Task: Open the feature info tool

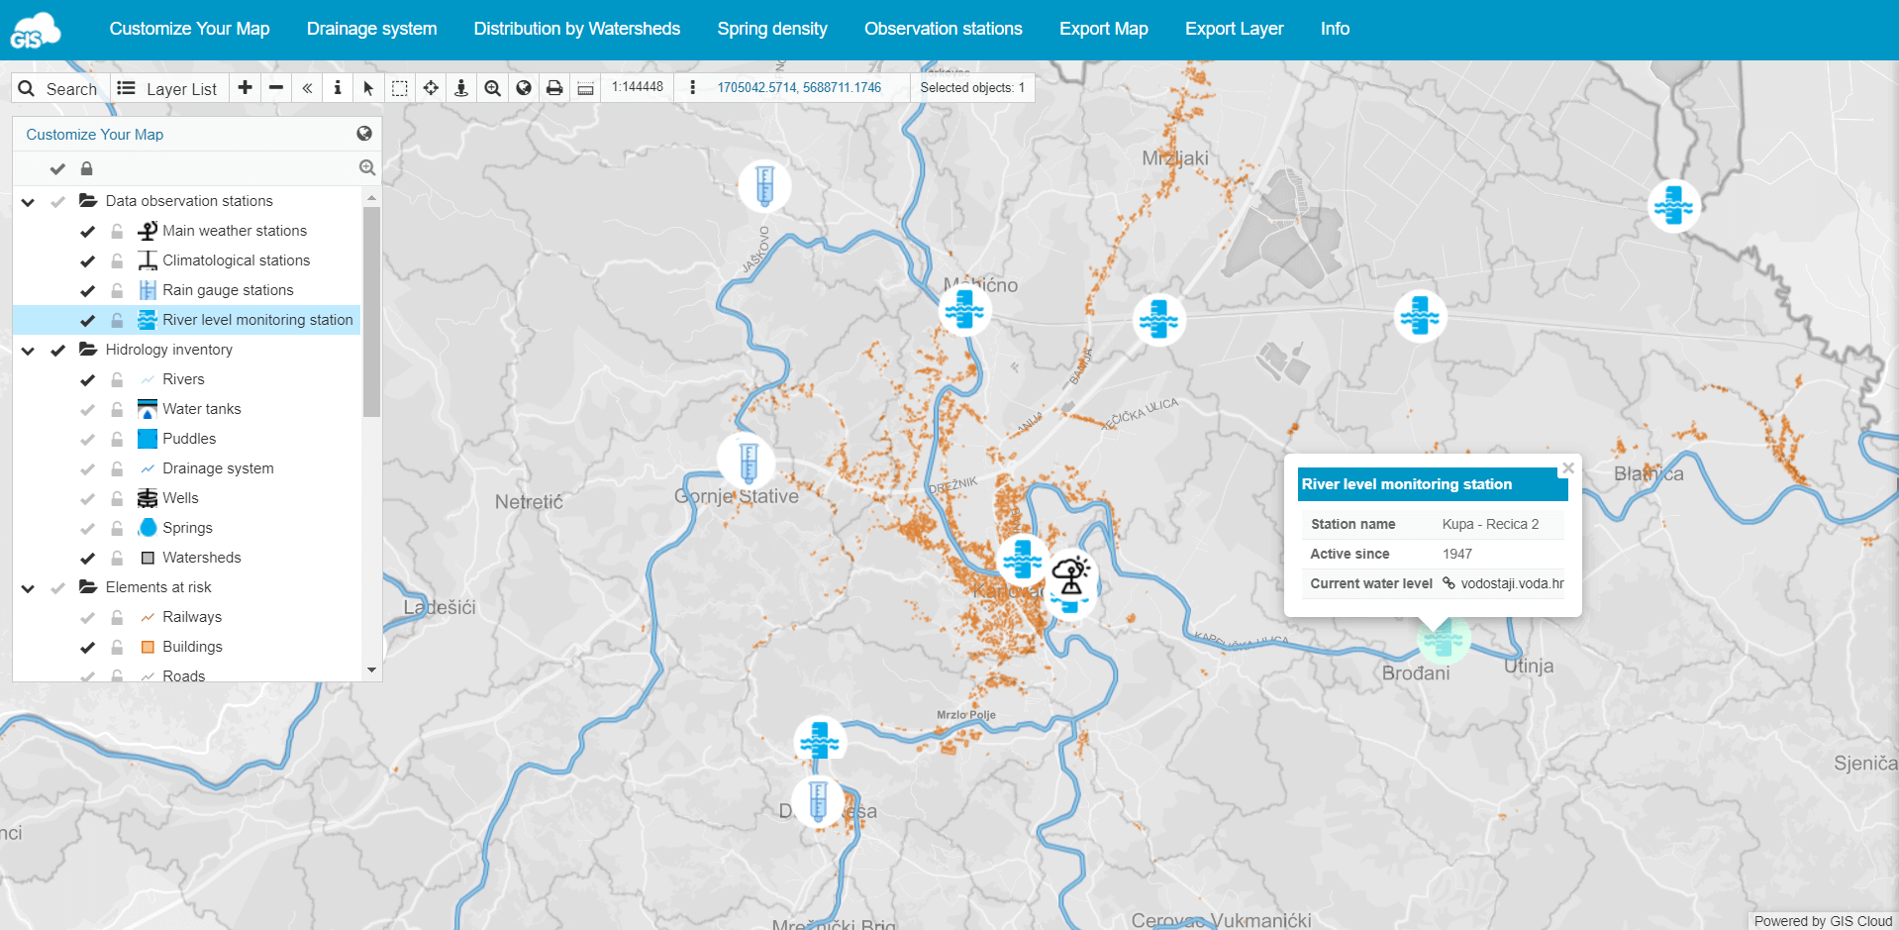Action: [338, 87]
